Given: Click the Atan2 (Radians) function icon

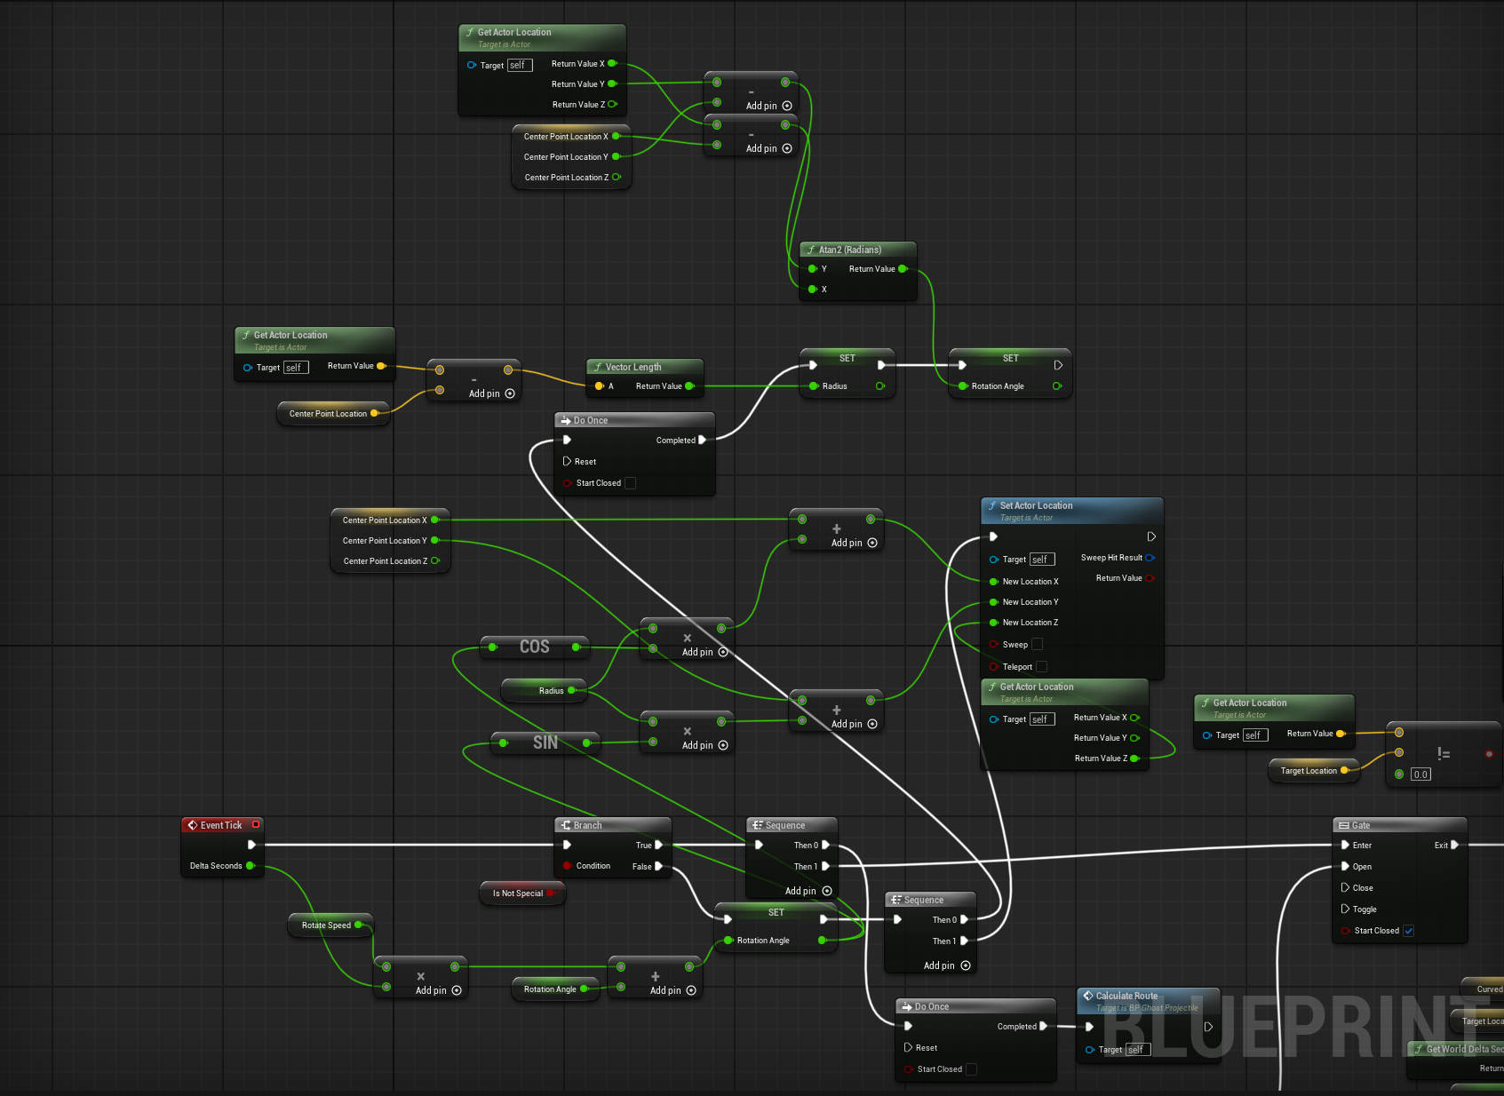Looking at the screenshot, I should (812, 250).
